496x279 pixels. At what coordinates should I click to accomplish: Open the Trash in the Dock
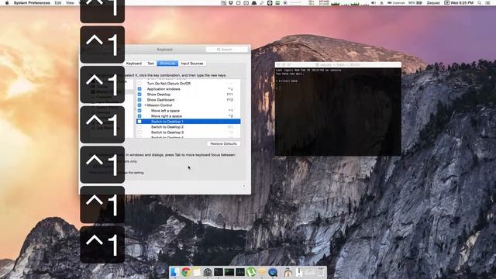pos(321,272)
